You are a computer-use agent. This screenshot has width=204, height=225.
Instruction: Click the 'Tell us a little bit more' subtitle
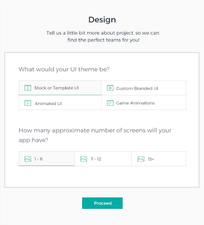pyautogui.click(x=103, y=36)
